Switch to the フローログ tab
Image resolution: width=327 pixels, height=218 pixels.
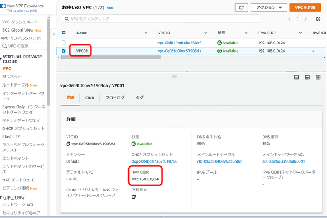tap(115, 98)
